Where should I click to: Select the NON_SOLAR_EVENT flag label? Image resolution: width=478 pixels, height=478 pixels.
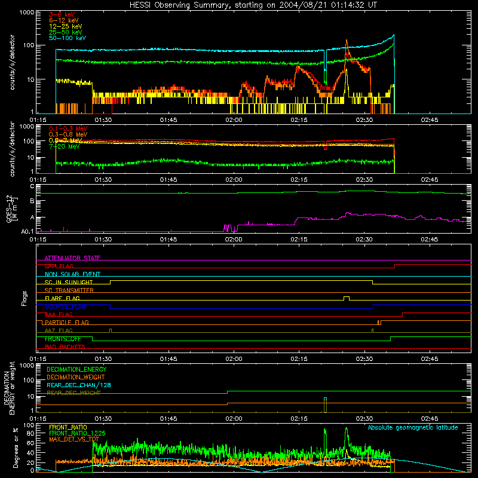tap(72, 274)
